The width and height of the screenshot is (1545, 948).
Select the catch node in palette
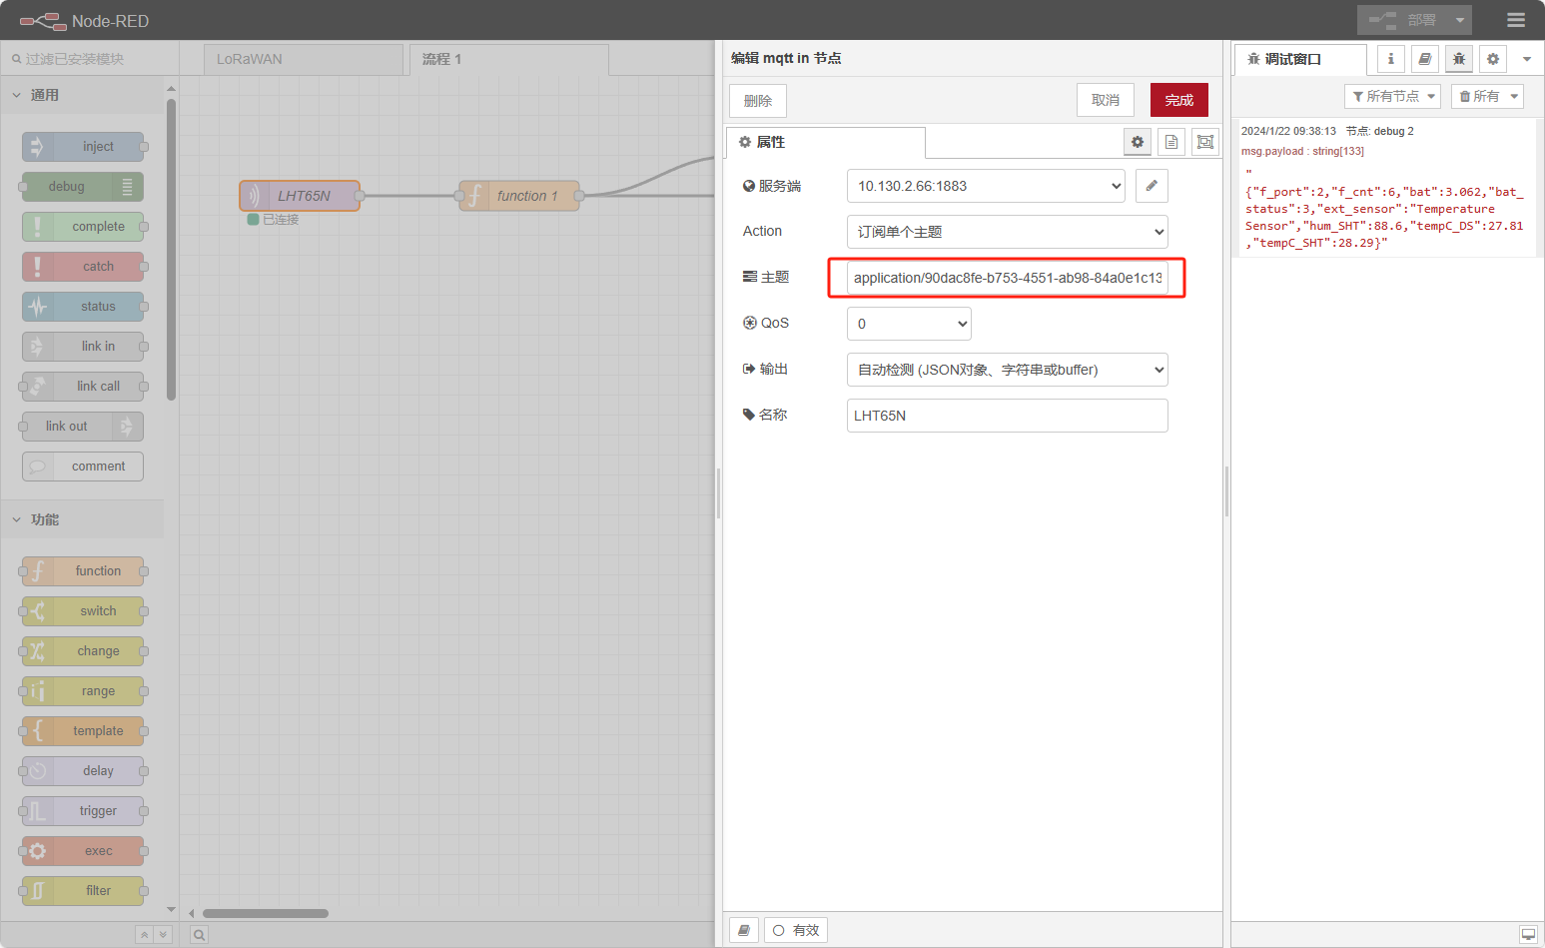(x=83, y=267)
